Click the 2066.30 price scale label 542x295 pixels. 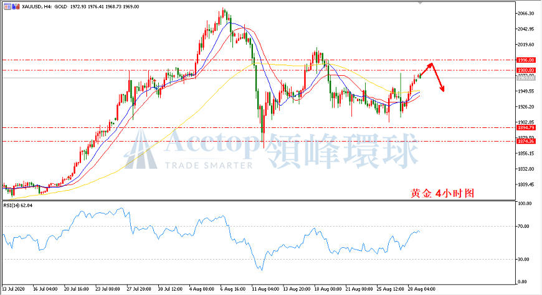pos(525,14)
